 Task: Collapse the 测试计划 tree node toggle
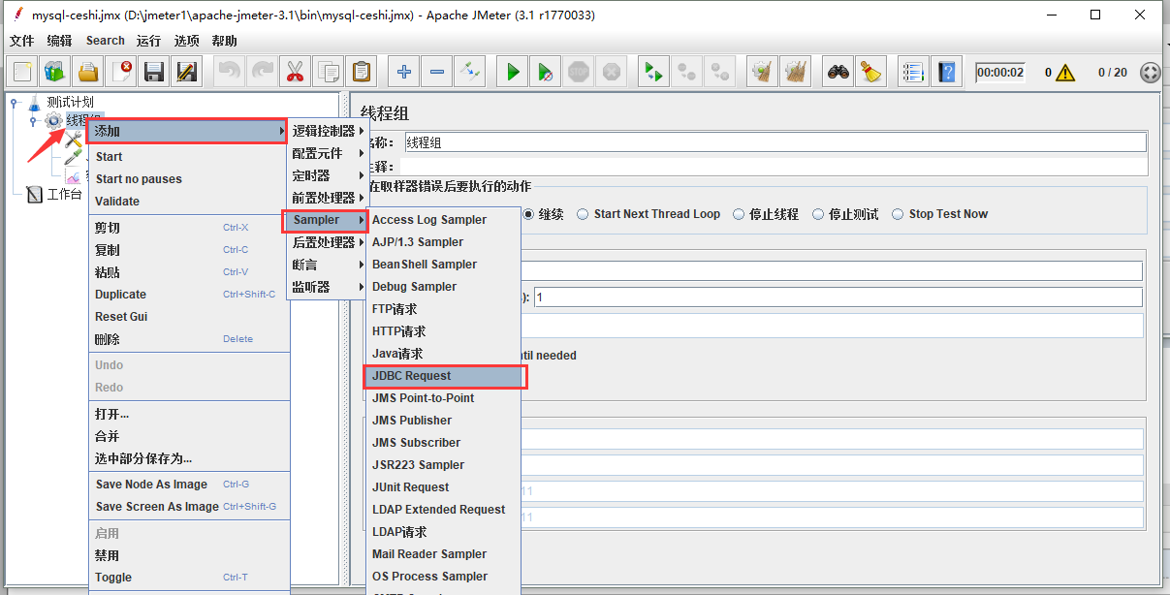pos(15,102)
